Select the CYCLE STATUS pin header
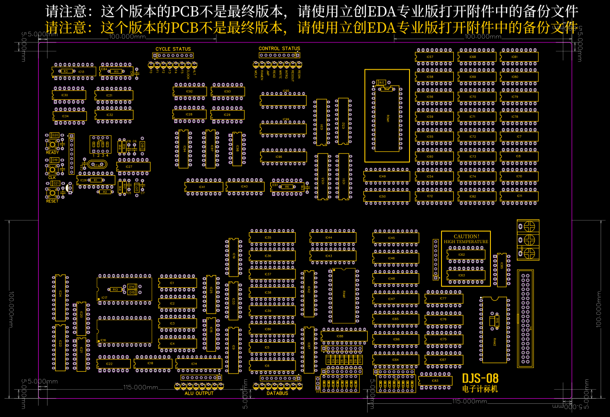 (x=173, y=55)
